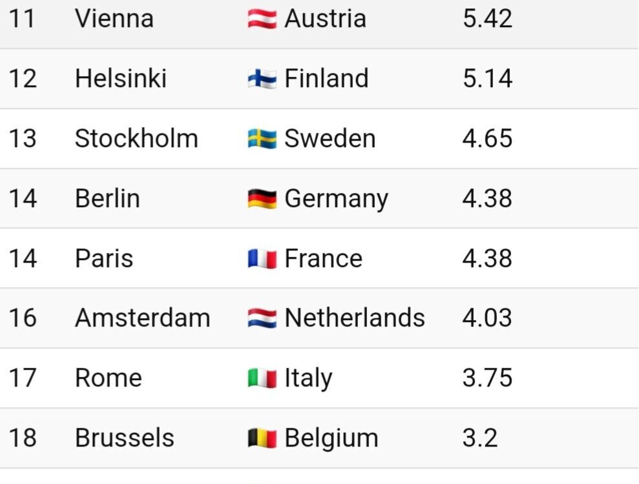
Task: Select the Vienna city name
Action: 114,19
